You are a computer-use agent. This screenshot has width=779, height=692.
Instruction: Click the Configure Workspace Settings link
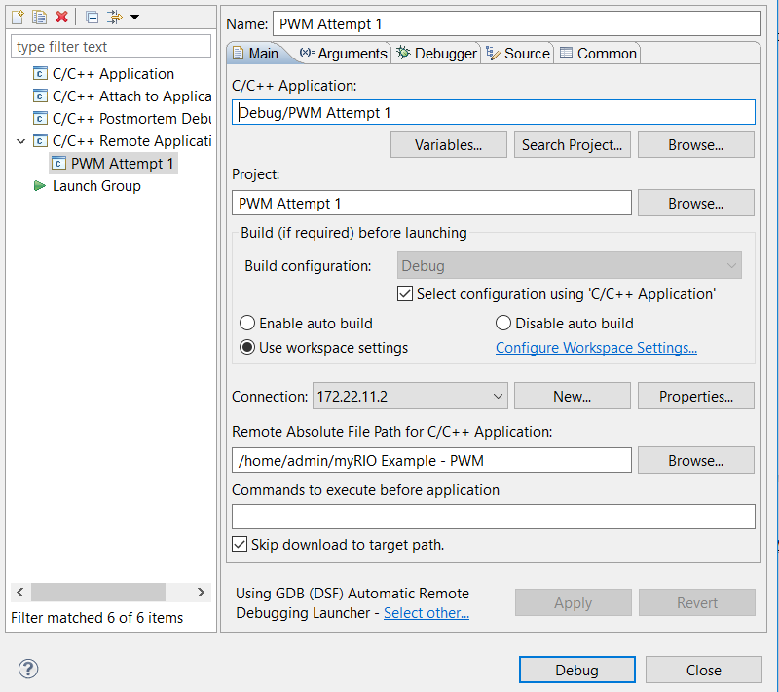596,348
